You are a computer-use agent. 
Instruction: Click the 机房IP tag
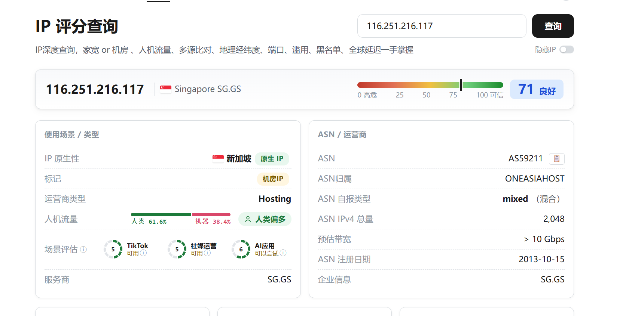point(273,179)
